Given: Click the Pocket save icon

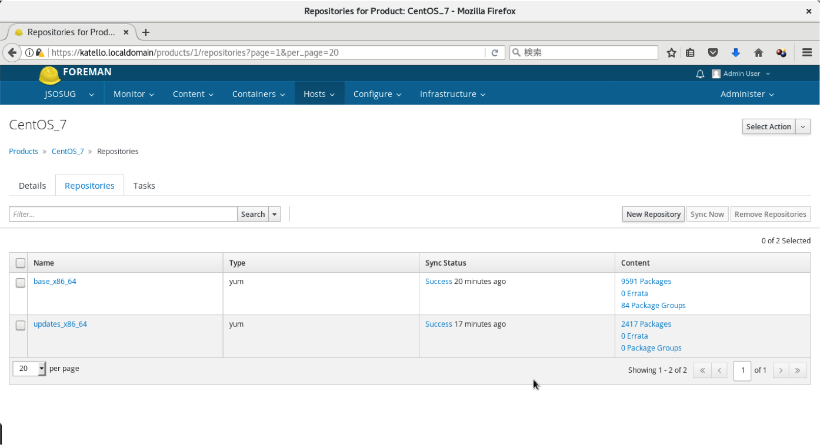Looking at the screenshot, I should [713, 52].
